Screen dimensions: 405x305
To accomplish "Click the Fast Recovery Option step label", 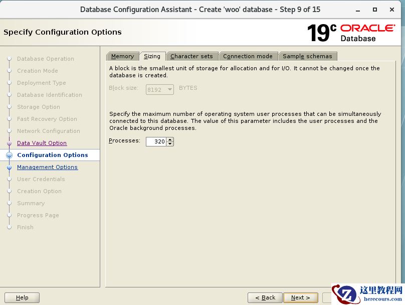I will (47, 119).
